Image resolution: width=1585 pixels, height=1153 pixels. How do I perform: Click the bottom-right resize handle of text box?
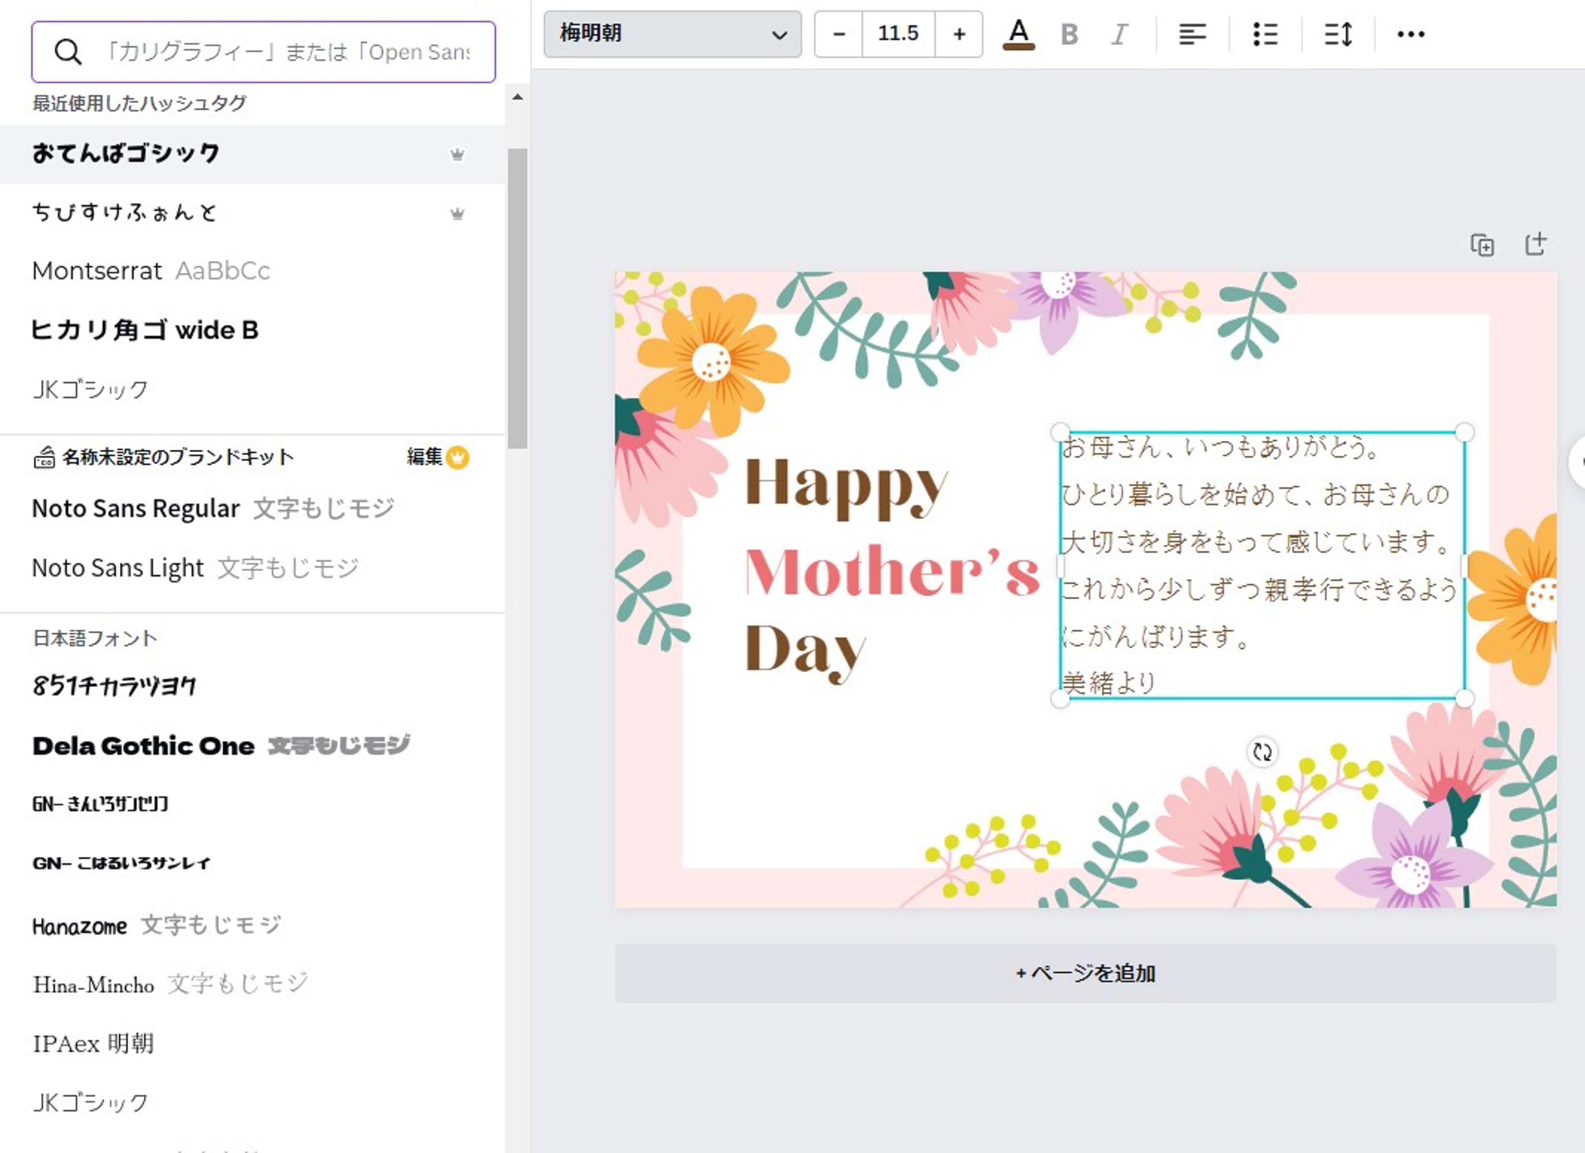coord(1465,698)
